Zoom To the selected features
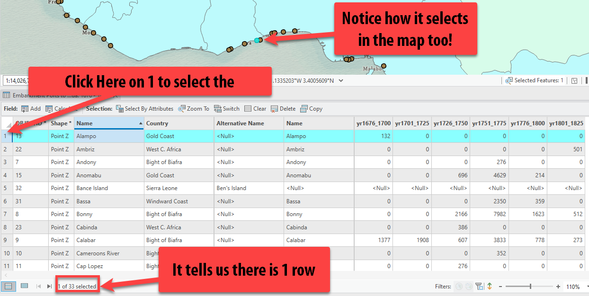 (194, 109)
